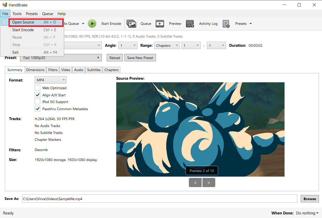Enable Web Optimized

(x=37, y=88)
